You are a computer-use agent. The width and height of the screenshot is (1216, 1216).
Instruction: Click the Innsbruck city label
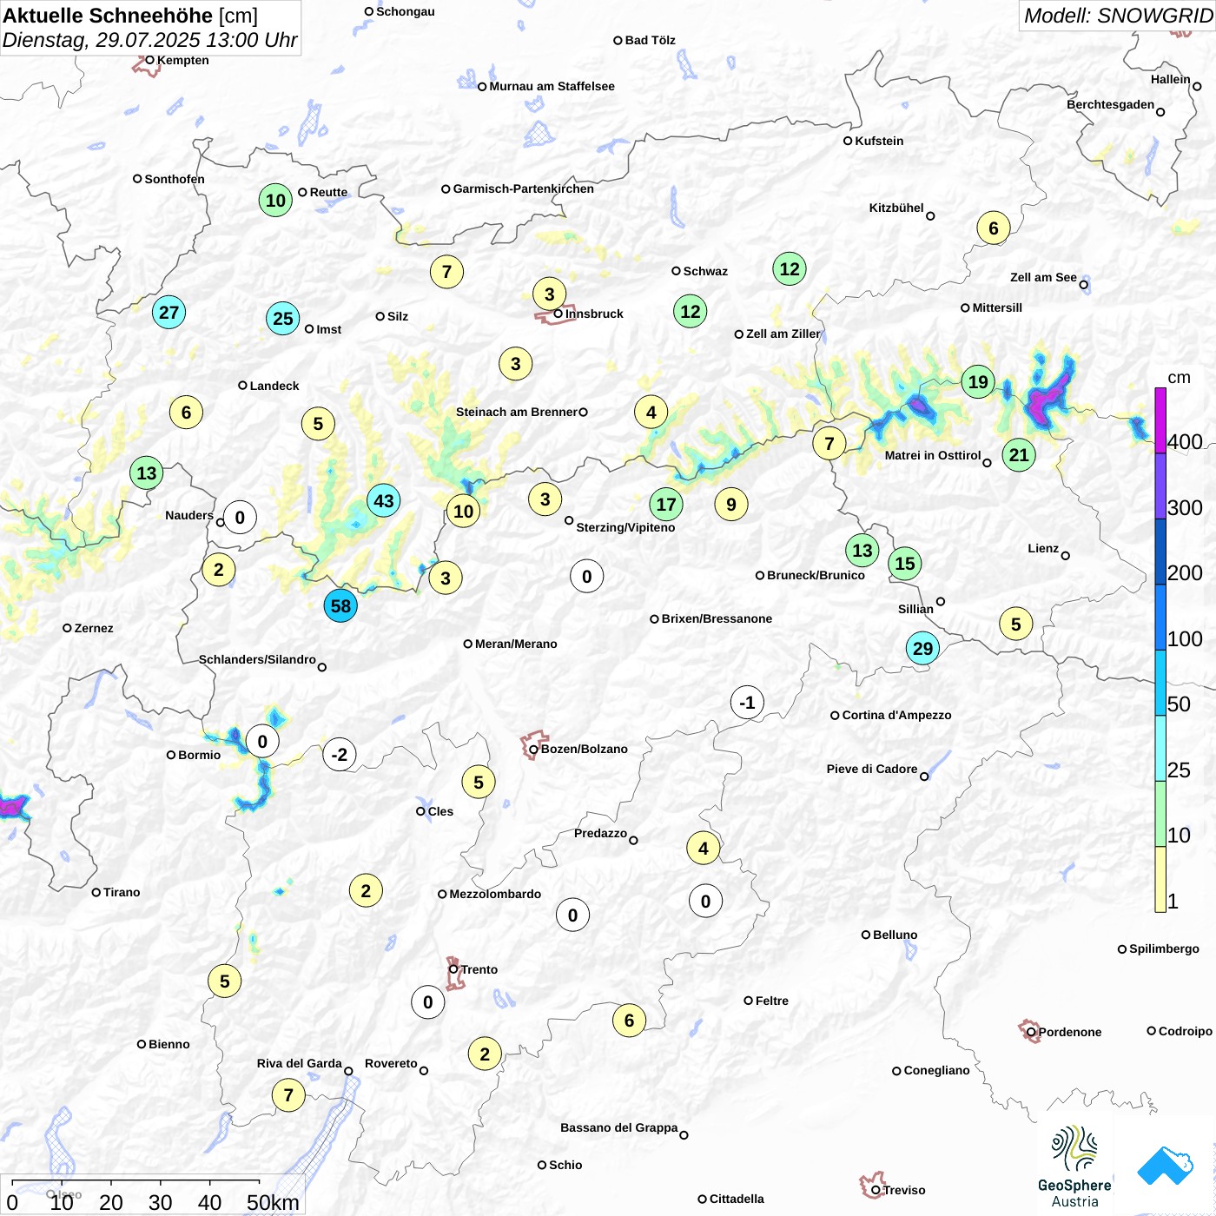[594, 314]
